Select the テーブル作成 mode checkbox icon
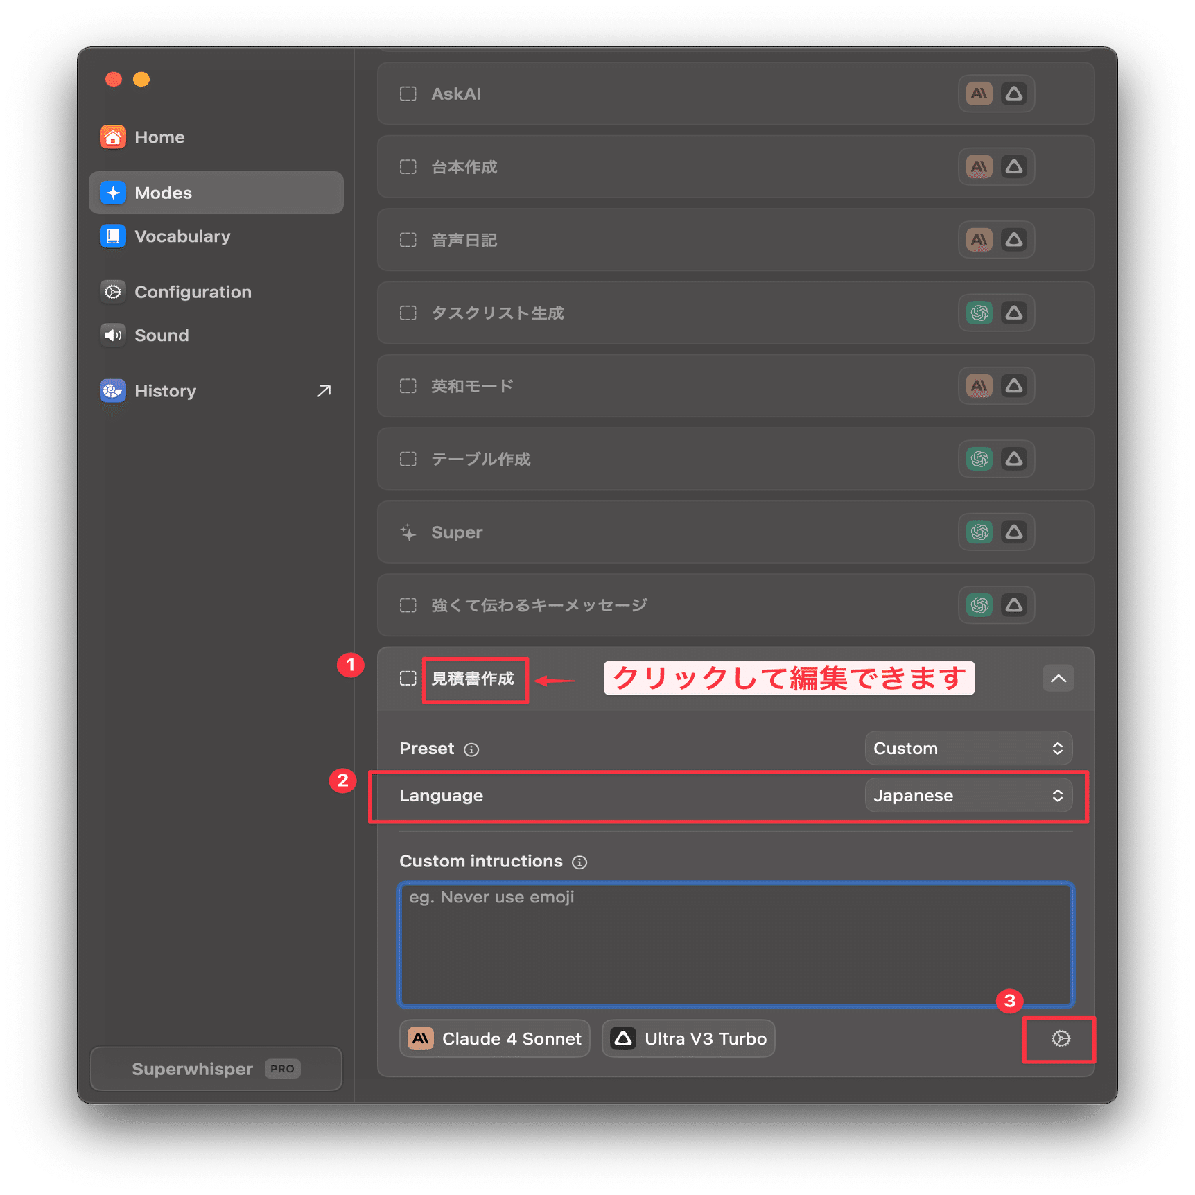 (408, 459)
